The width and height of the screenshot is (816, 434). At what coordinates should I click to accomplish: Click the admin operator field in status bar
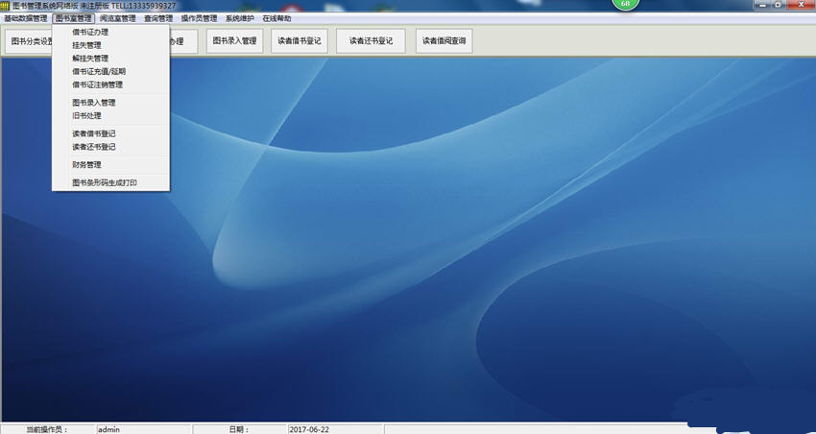pyautogui.click(x=144, y=429)
